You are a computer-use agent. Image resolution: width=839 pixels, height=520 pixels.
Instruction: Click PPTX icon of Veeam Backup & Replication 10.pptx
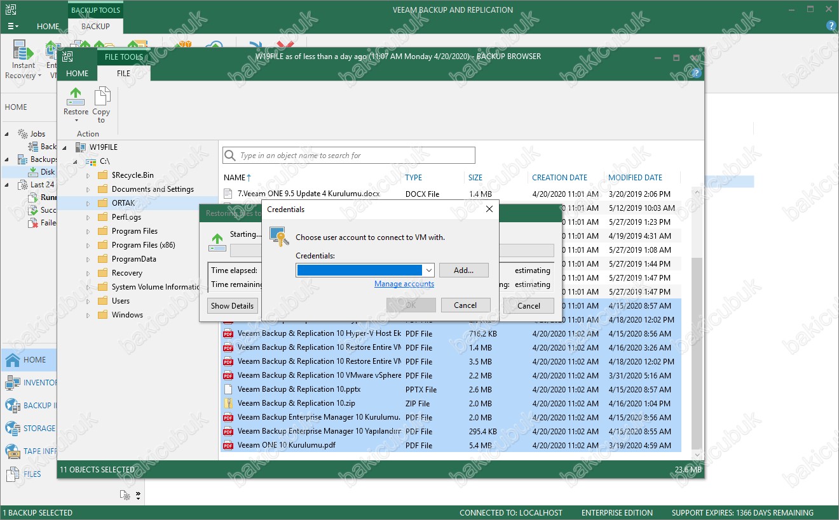pyautogui.click(x=229, y=389)
